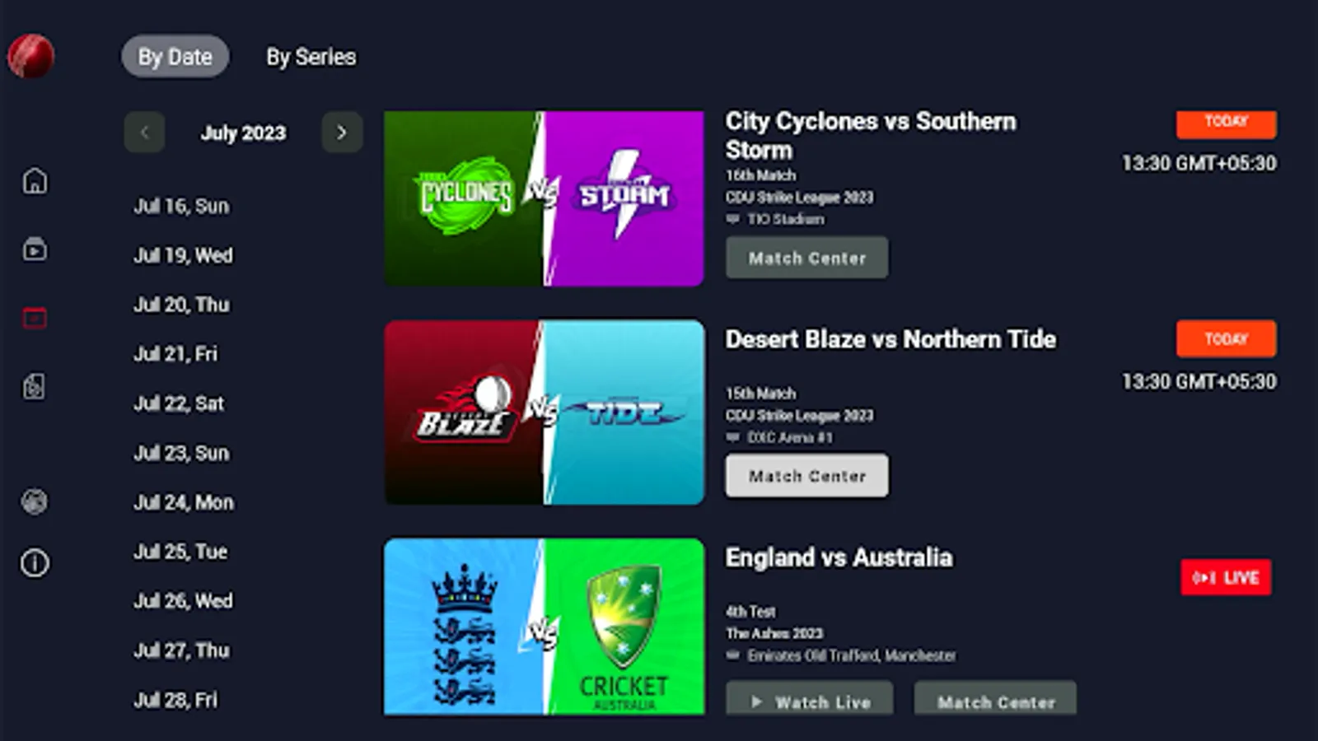Watch Live England vs Australia
1318x741 pixels.
pyautogui.click(x=810, y=699)
